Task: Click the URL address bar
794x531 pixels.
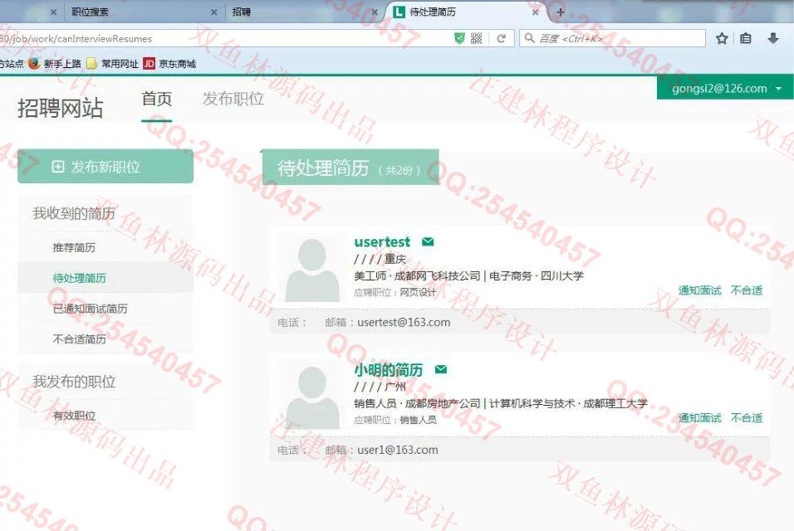Action: coord(225,38)
